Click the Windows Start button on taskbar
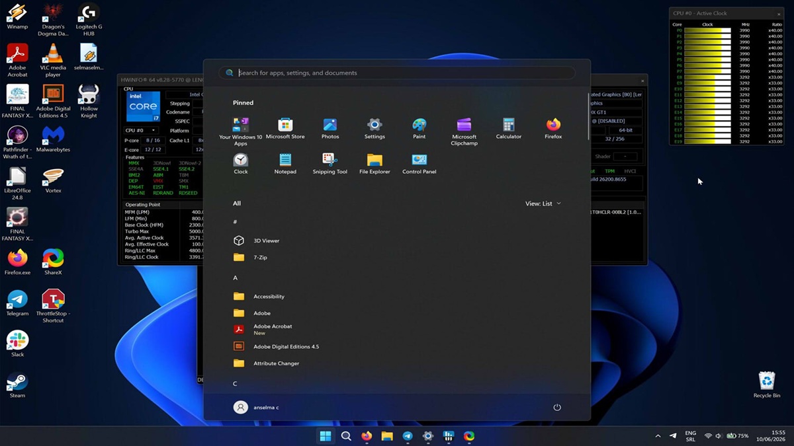794x446 pixels. (x=326, y=436)
